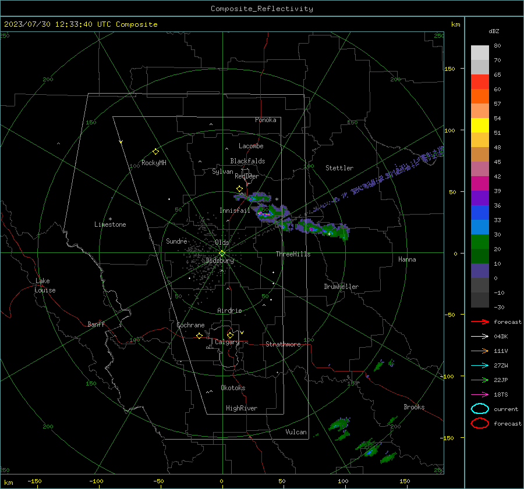Select the dark orange swatch between 60 and 57
Viewport: 524px width, 489px height.
pos(480,97)
